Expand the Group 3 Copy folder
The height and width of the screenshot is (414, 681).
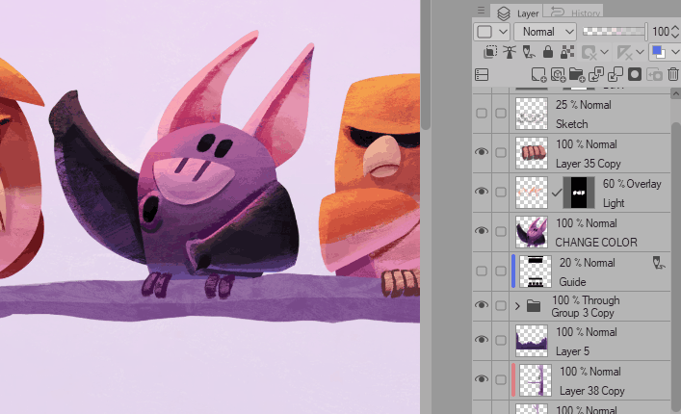click(x=517, y=306)
